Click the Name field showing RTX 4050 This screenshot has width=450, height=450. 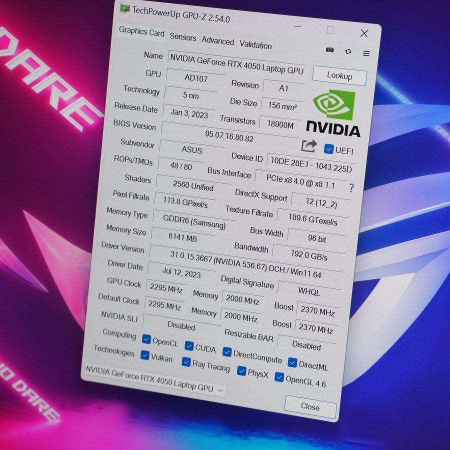(237, 64)
